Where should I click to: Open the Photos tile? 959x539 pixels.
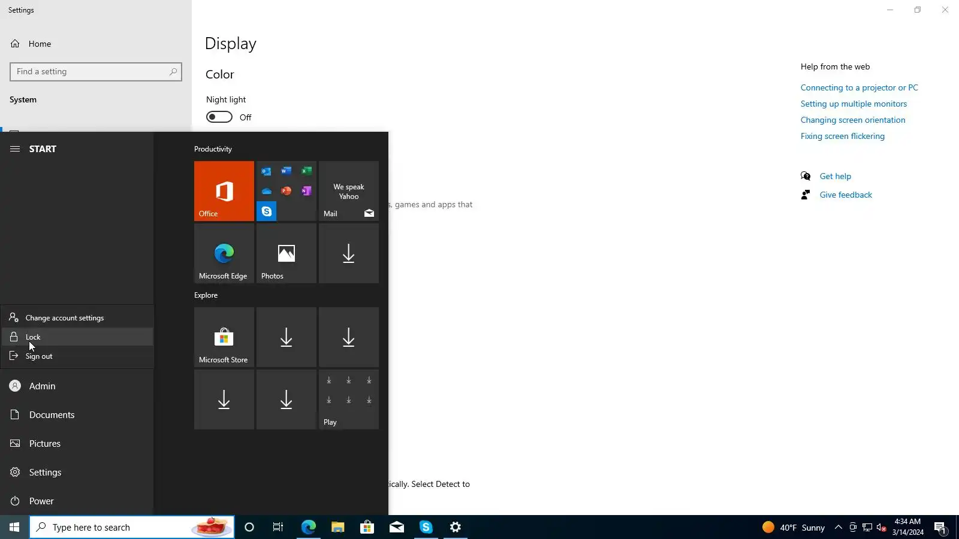tap(287, 253)
